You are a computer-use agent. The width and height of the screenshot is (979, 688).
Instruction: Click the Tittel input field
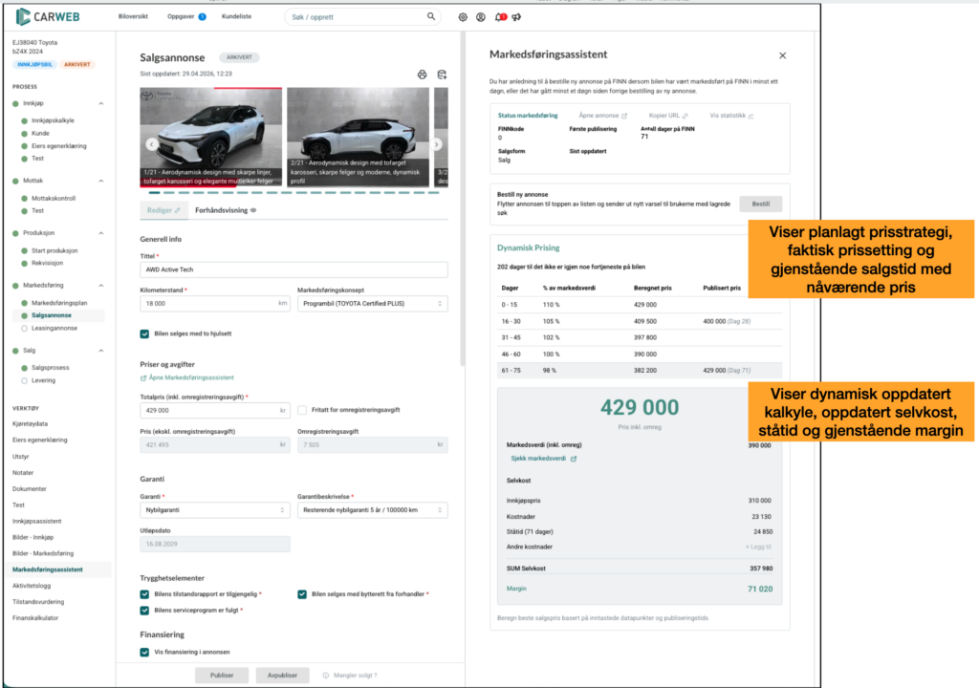click(x=294, y=270)
